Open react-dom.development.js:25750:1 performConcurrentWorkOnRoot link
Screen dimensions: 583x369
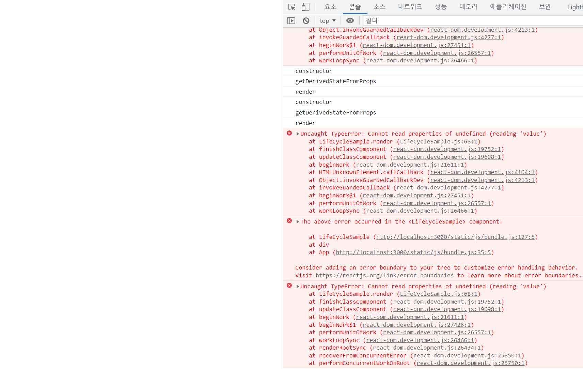pos(471,363)
